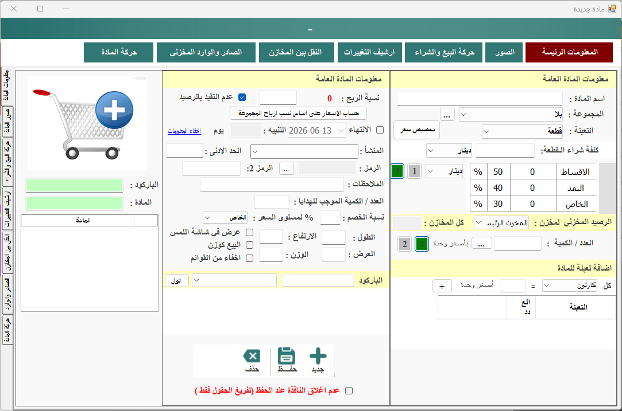
Task: Open ارشيف التغييرات tab
Action: click(x=369, y=52)
